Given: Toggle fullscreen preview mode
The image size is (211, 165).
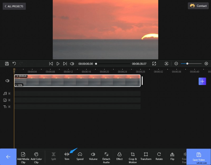Looking at the screenshot, I should [x=154, y=64].
